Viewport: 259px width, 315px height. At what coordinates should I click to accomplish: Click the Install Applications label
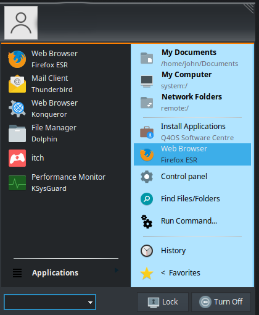[x=193, y=127]
